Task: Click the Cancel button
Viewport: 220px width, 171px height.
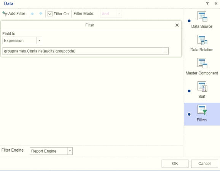Action: coord(204,163)
